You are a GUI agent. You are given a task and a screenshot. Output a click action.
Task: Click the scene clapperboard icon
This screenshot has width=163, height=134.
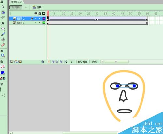click(34, 7)
